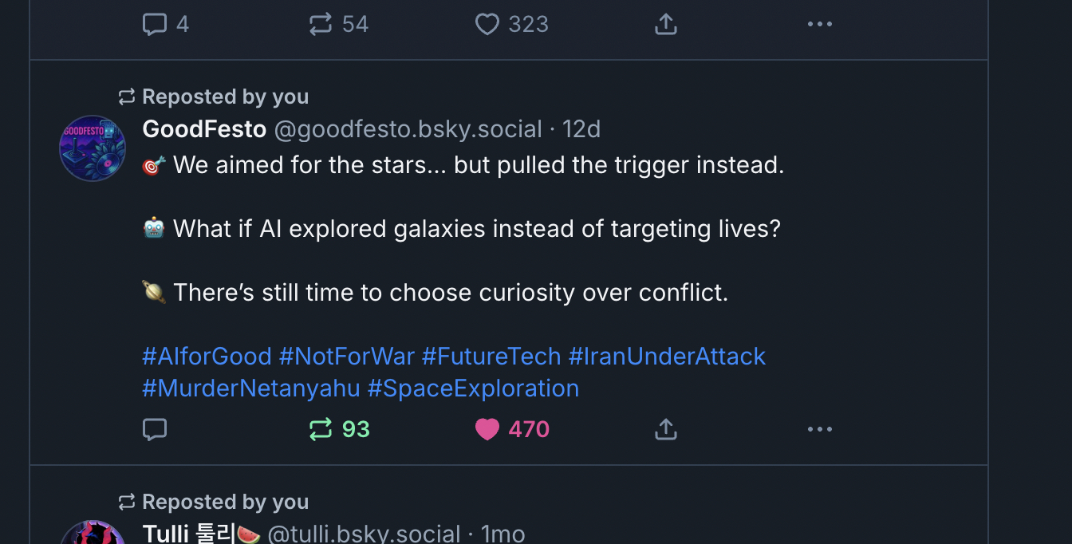Click the 12d timestamp on GoodFesto post
This screenshot has width=1072, height=544.
point(581,128)
